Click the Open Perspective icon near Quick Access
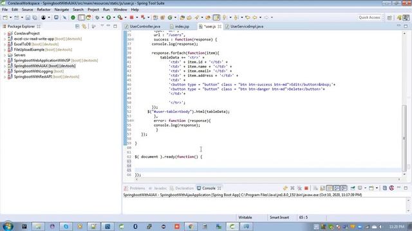The image size is (412, 231). 389,17
